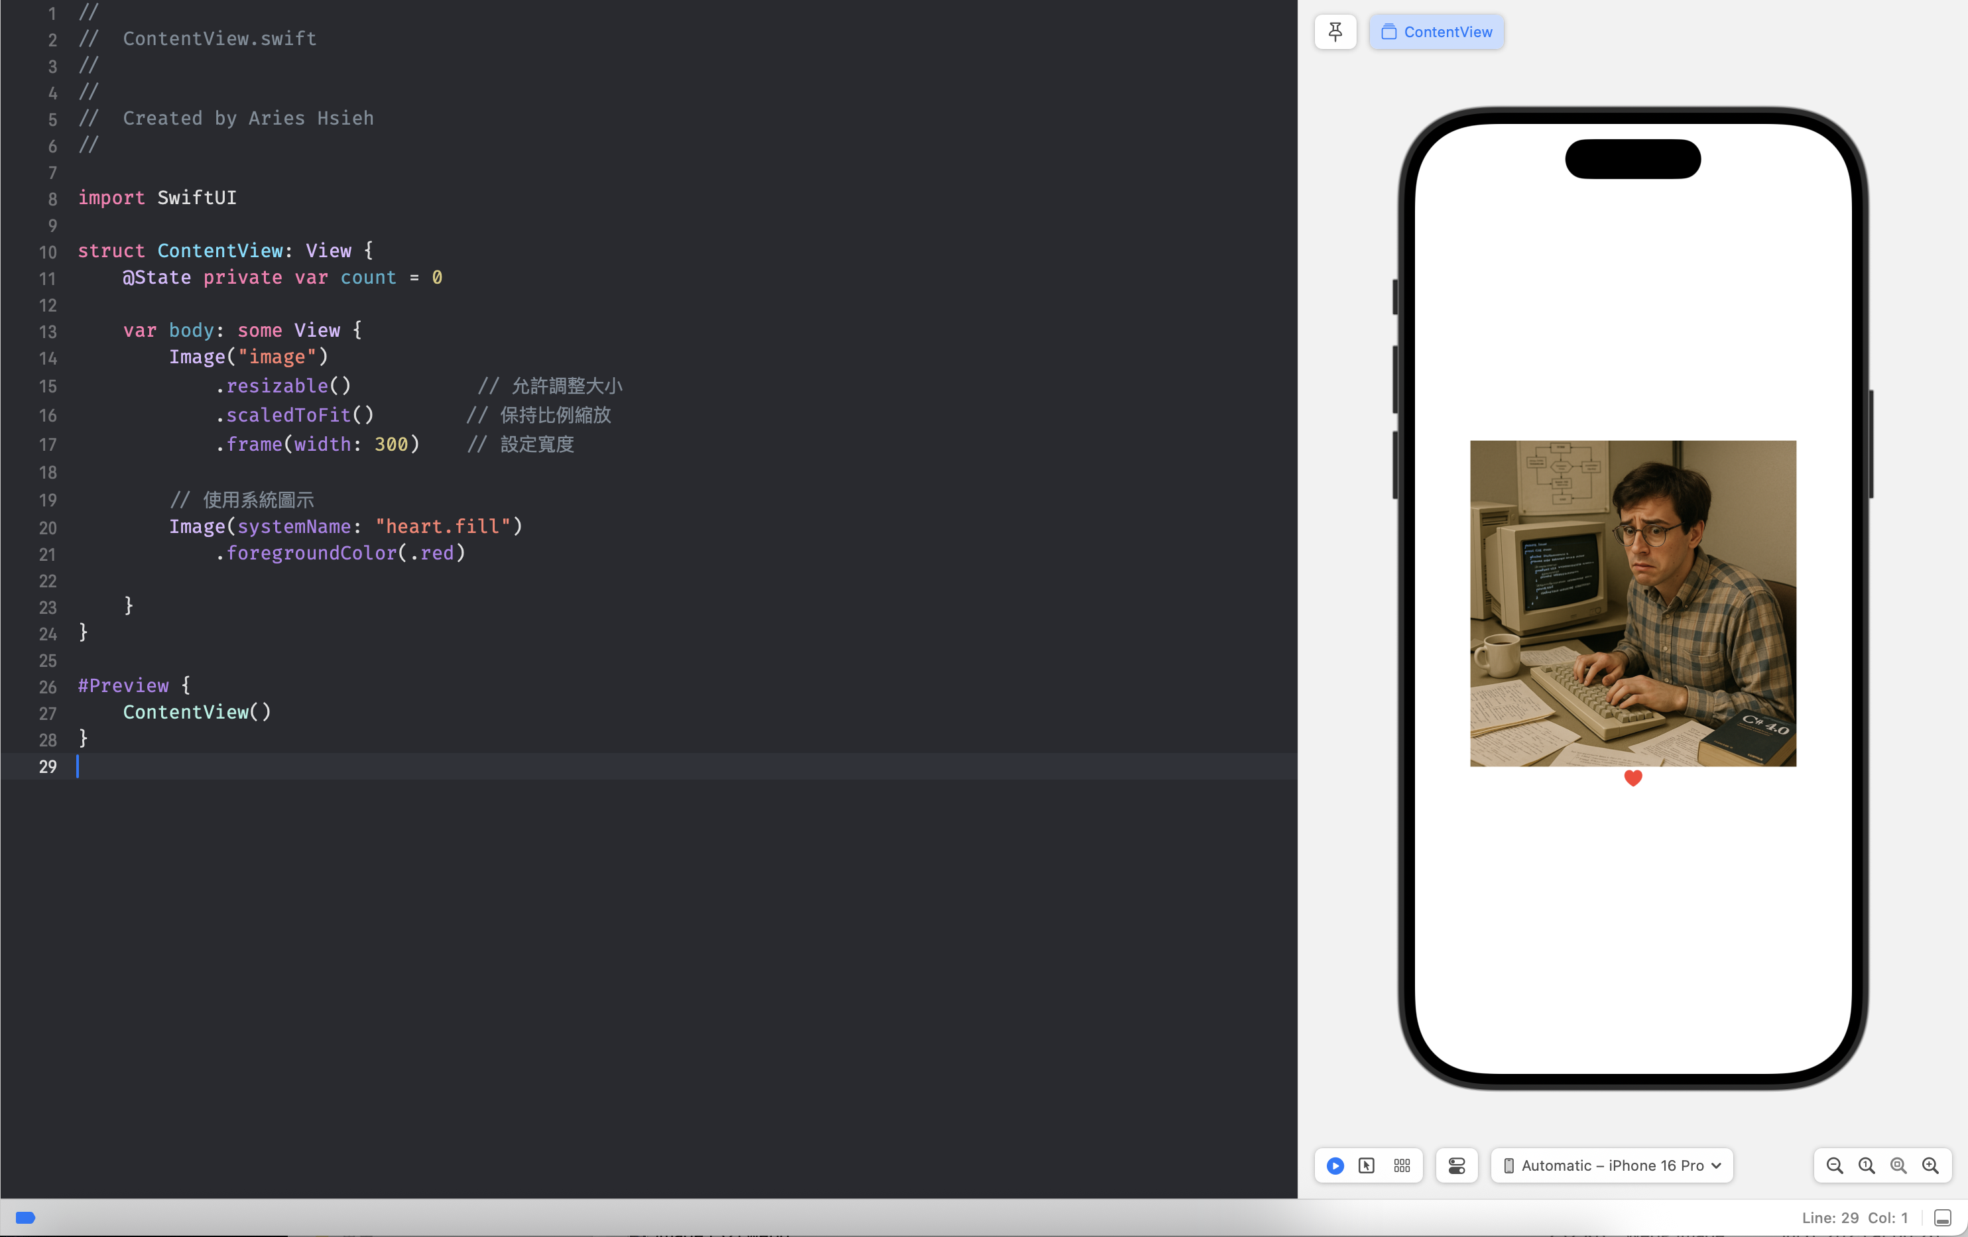Image resolution: width=1968 pixels, height=1237 pixels.
Task: Zoom preview to 100 percent
Action: coord(1867,1166)
